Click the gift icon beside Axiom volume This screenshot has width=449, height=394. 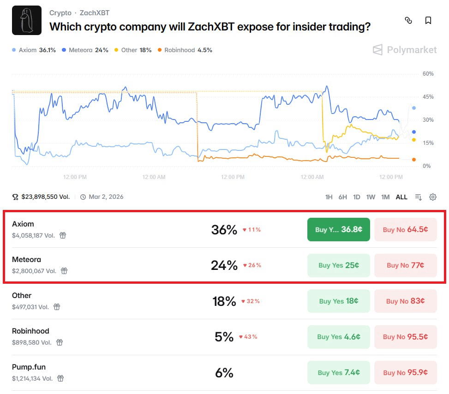[63, 235]
